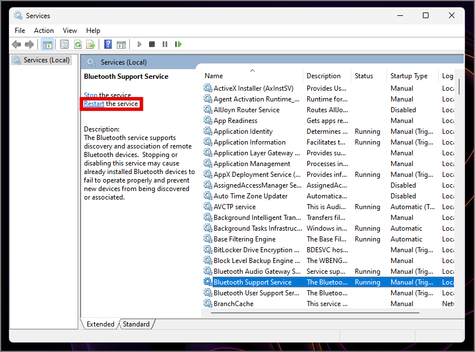Screen dimensions: 475x352
Task: Select the Bluetooth User Support Service row
Action: click(x=328, y=293)
